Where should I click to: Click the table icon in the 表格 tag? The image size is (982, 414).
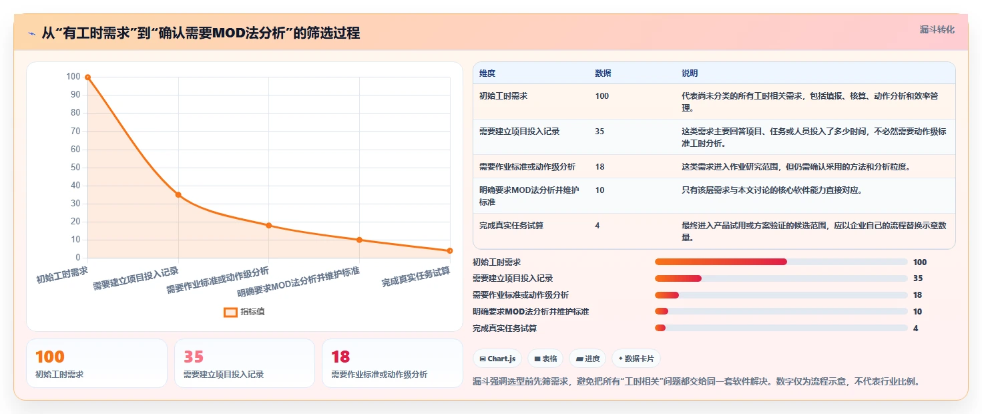click(x=537, y=359)
